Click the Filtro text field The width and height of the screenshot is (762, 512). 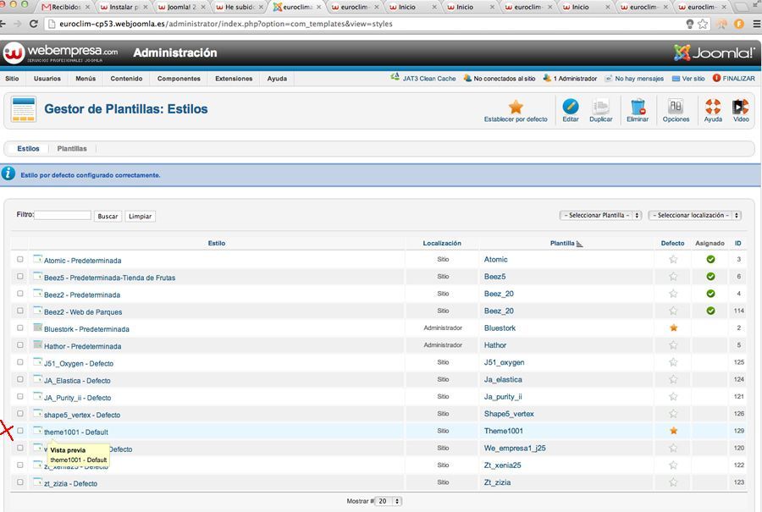point(63,215)
